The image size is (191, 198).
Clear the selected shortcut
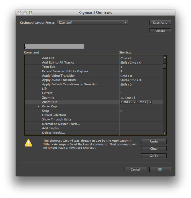[x=154, y=148]
